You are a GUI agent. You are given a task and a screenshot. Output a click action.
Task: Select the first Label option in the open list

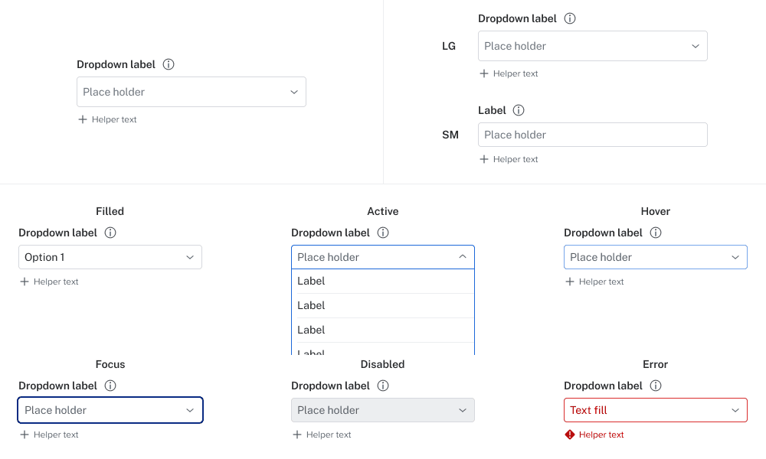pyautogui.click(x=382, y=281)
